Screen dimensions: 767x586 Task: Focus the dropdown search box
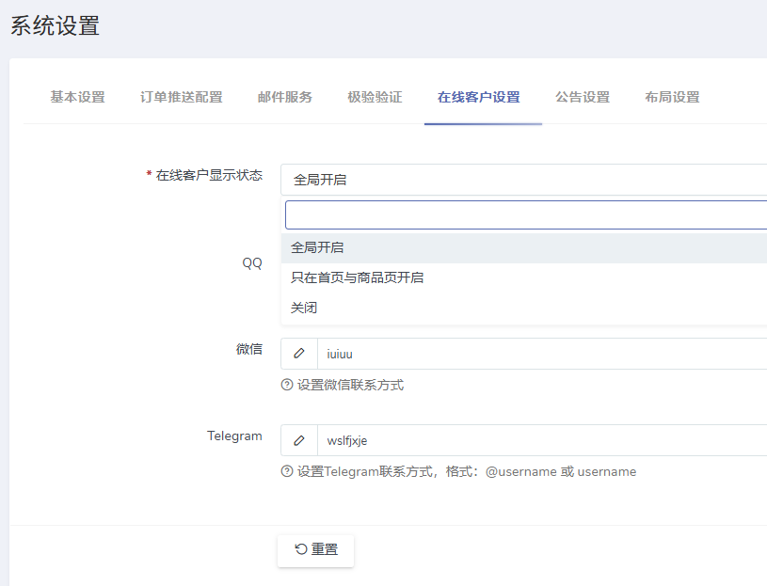point(525,214)
